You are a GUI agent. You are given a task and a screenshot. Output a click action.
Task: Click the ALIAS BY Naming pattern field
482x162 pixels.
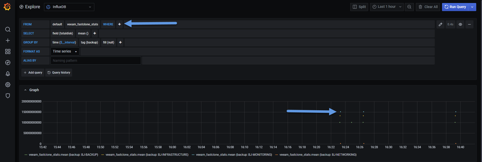[96, 61]
